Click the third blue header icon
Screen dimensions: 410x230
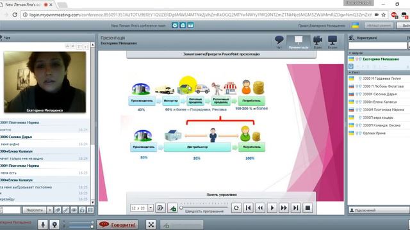coord(191,26)
